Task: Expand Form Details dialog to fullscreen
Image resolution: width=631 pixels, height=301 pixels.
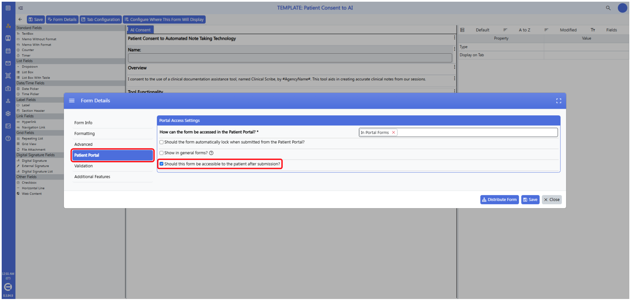Action: pyautogui.click(x=558, y=101)
